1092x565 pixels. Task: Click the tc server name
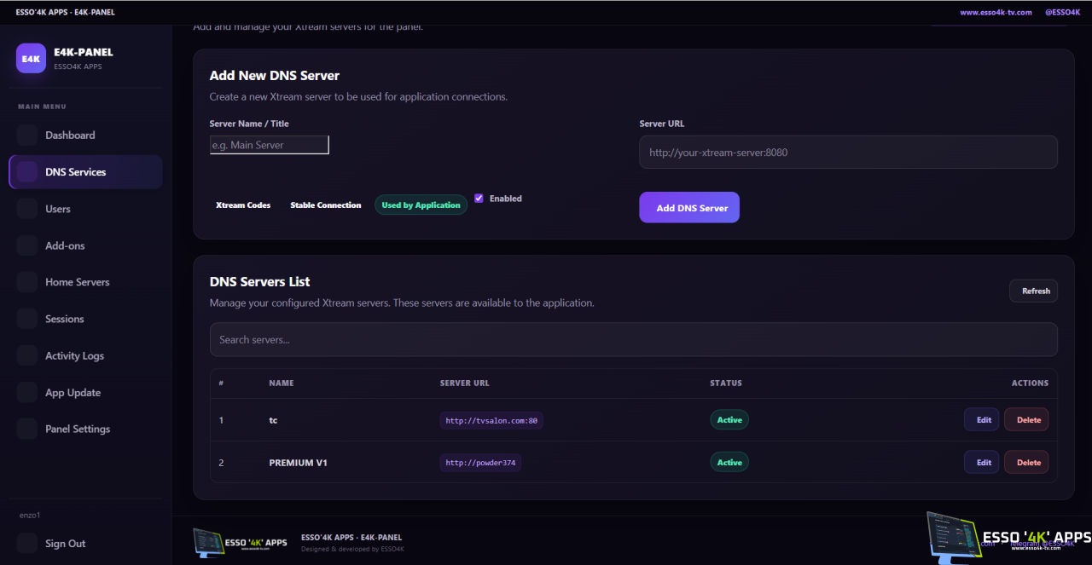point(273,420)
